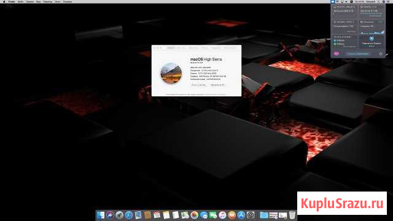Open settings gear in widget panel

coord(381,53)
